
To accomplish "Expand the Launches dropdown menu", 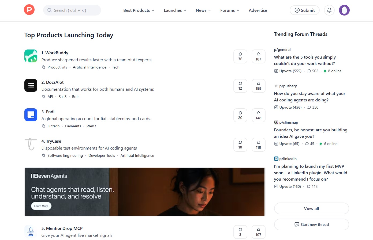I will pyautogui.click(x=175, y=10).
